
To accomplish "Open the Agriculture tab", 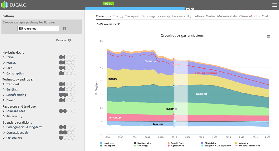I will pyautogui.click(x=196, y=16).
